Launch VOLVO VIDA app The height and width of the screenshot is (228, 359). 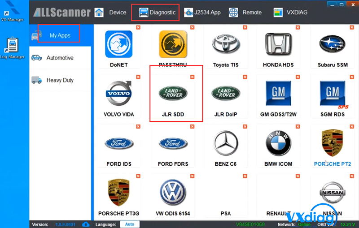pyautogui.click(x=118, y=93)
